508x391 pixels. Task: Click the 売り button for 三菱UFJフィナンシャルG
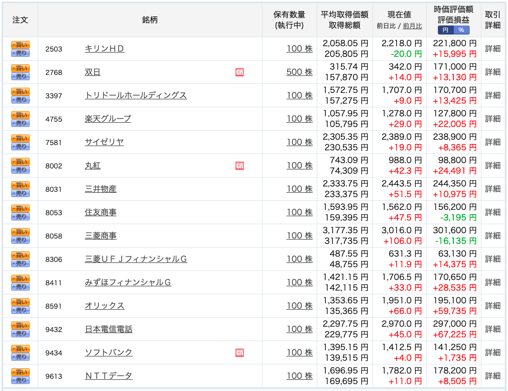(x=20, y=263)
